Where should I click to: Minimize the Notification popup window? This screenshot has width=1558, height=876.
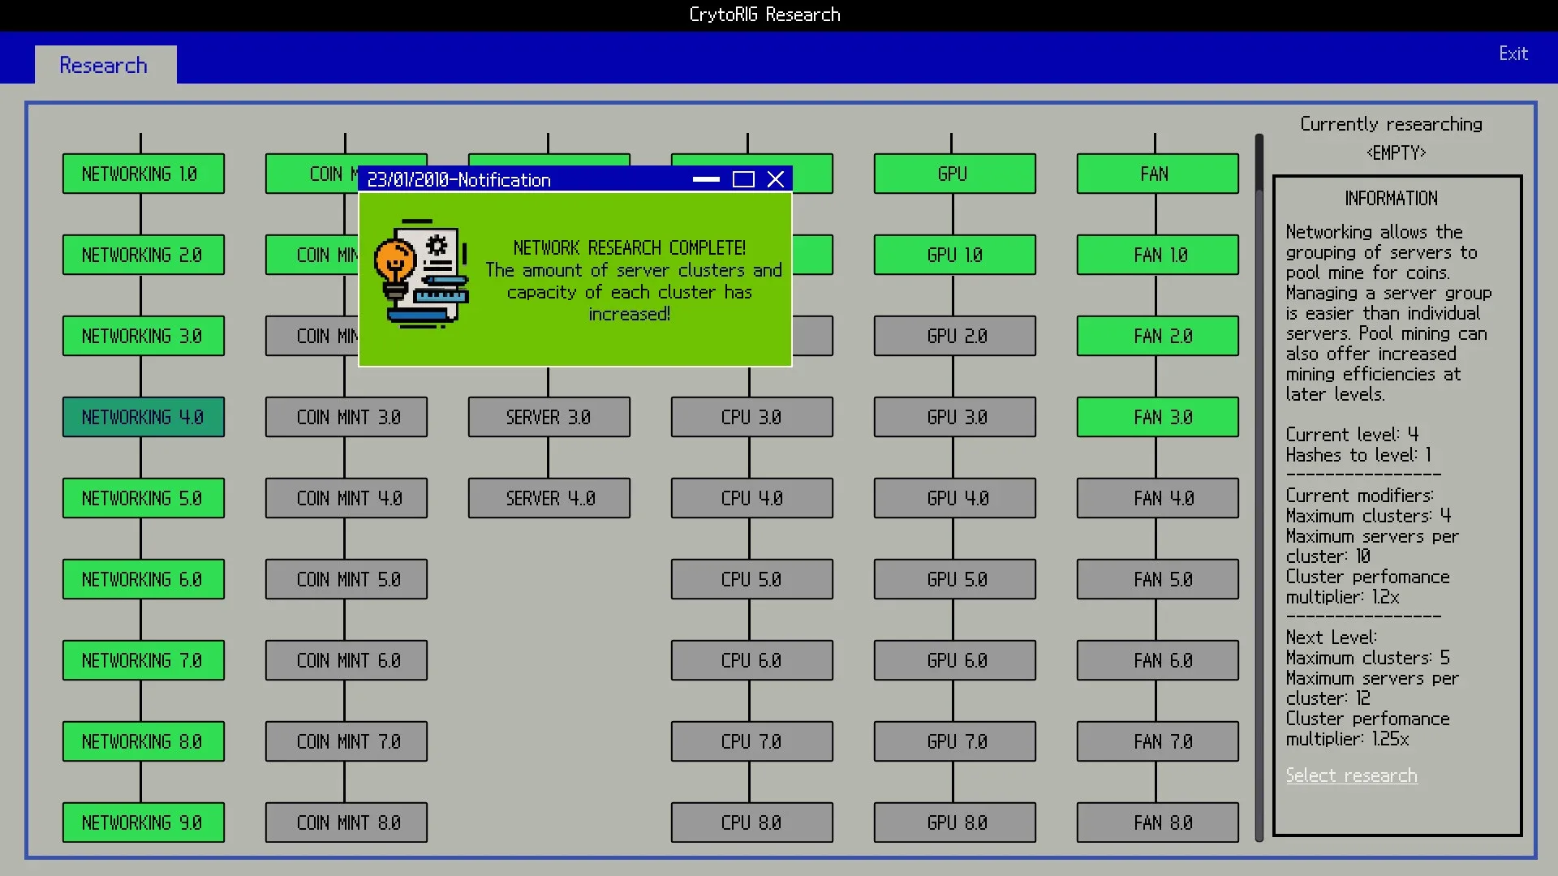(706, 179)
